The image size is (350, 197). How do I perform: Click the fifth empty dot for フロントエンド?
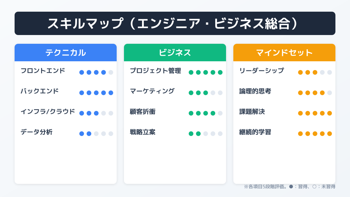[x=111, y=72]
